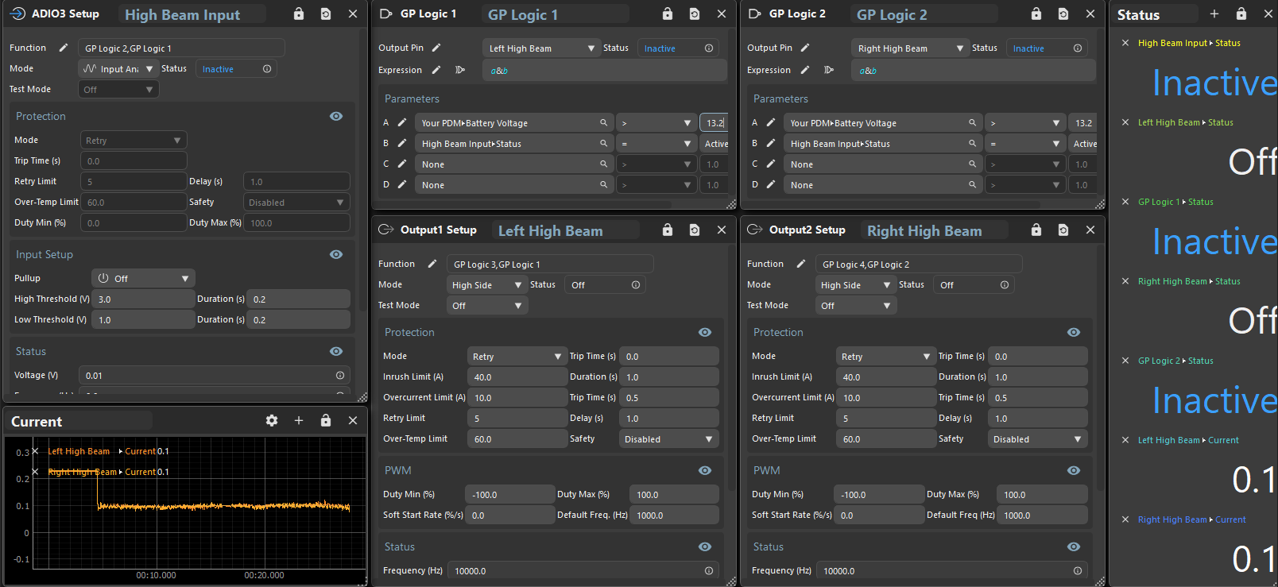
Task: Toggle visibility of ADIO3 Protection section
Action: tap(336, 117)
